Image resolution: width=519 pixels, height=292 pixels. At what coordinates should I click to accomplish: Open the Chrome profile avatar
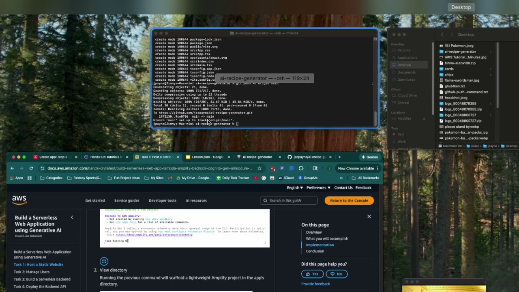[329, 168]
